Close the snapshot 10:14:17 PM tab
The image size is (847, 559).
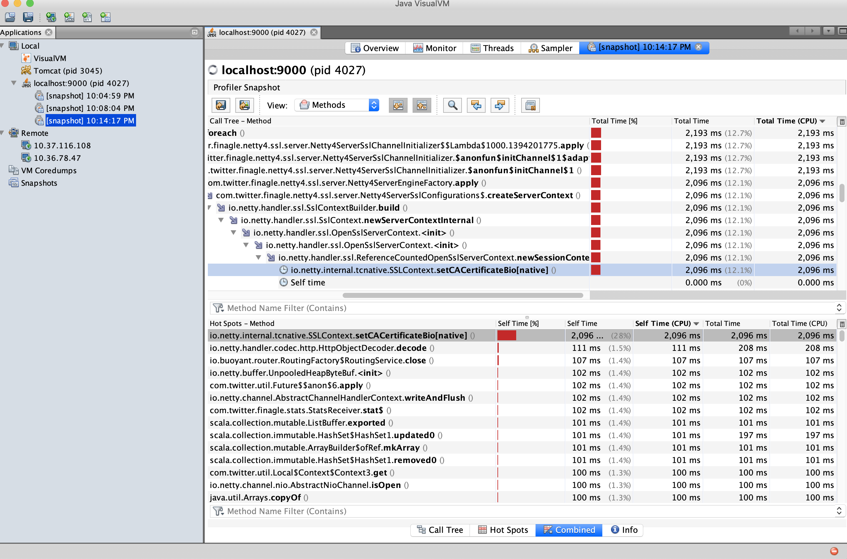pyautogui.click(x=698, y=47)
